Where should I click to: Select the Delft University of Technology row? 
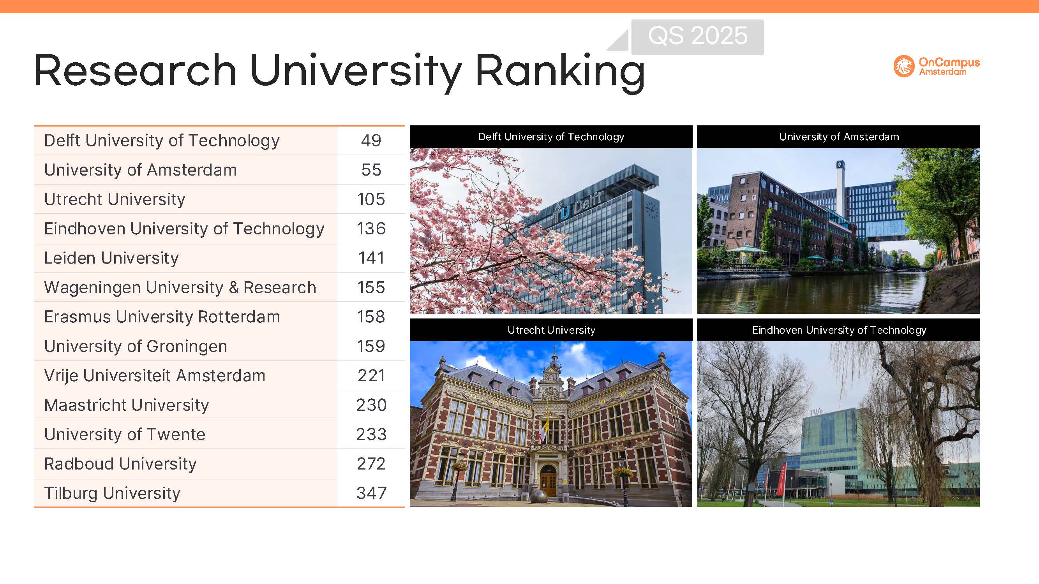162,141
